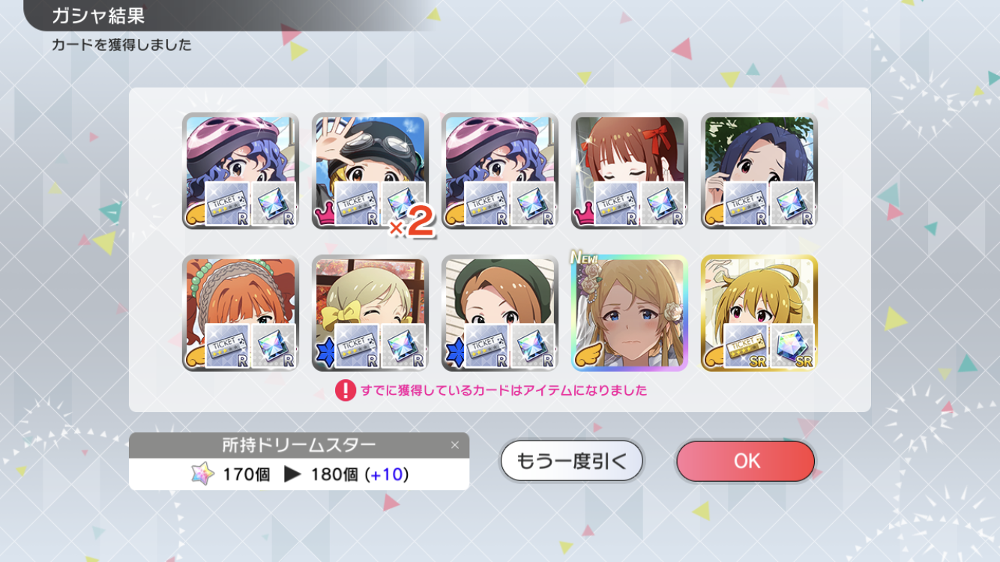Select the orange twin-tail girl card

(x=241, y=313)
